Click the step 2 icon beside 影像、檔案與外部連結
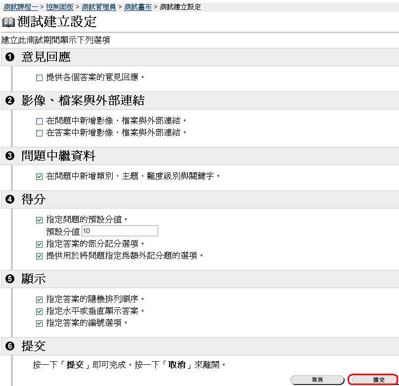 (10, 101)
